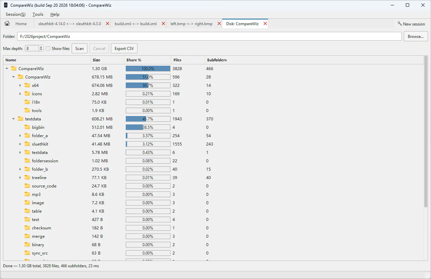Image resolution: width=431 pixels, height=279 pixels.
Task: Open the Tools menu
Action: pos(38,14)
